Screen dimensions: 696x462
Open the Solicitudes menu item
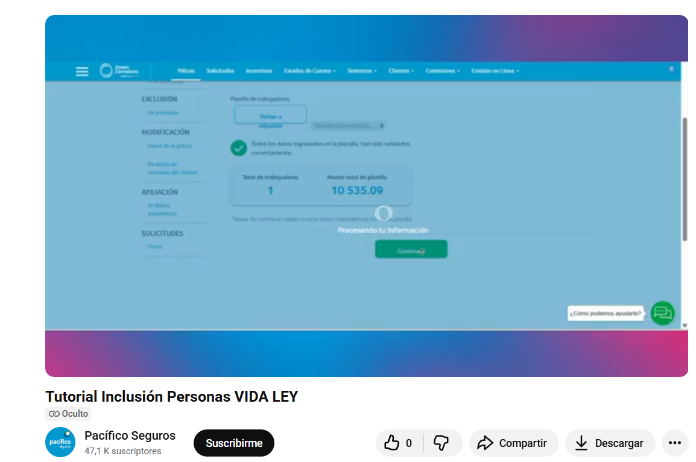(x=220, y=71)
